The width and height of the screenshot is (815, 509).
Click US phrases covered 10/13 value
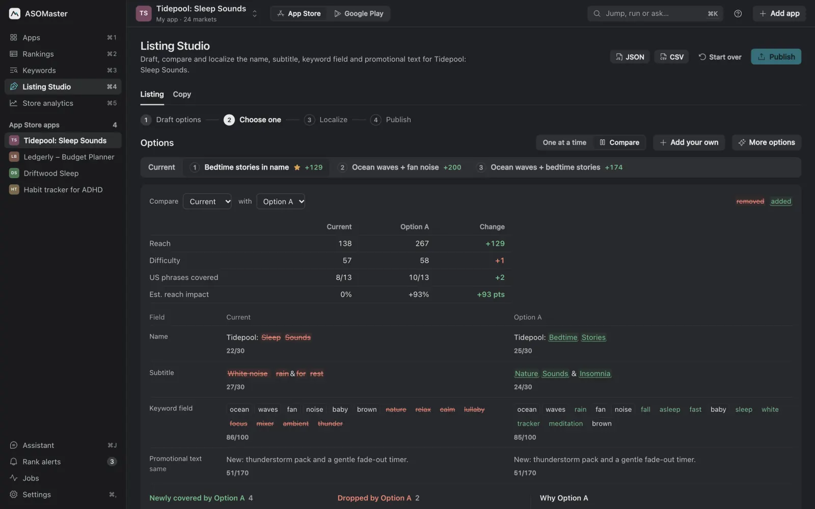(419, 278)
